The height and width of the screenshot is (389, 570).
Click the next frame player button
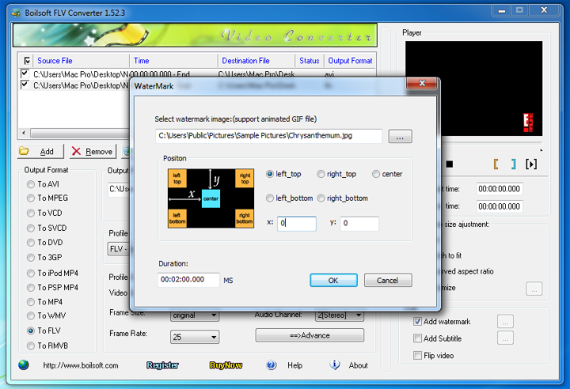531,164
